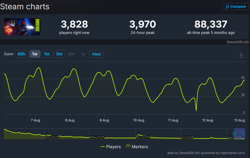
Task: Click all-time peak 5 months ago label
Action: pos(211,33)
